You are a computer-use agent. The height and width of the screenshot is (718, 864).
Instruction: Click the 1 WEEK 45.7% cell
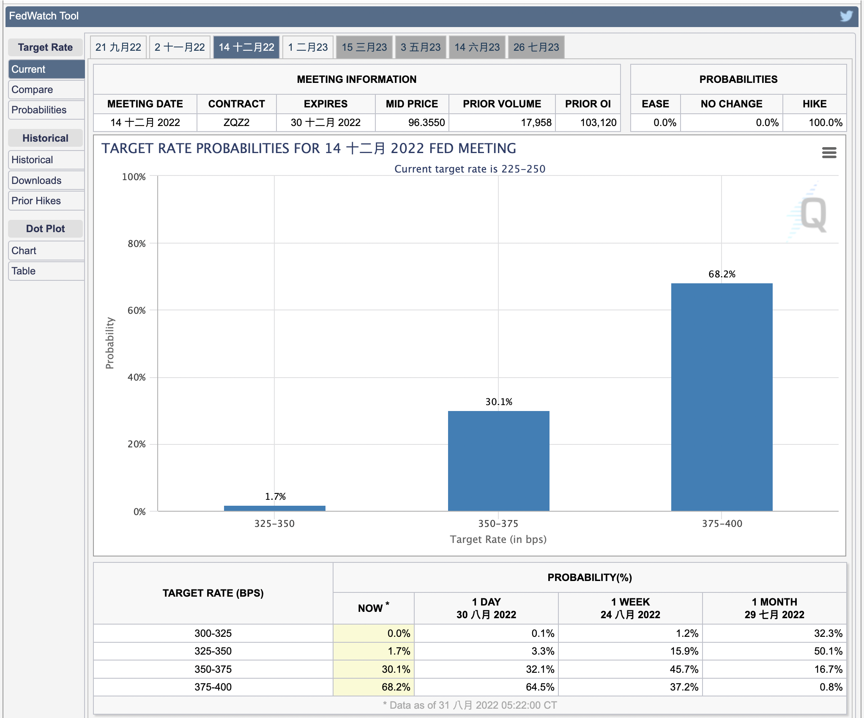630,669
